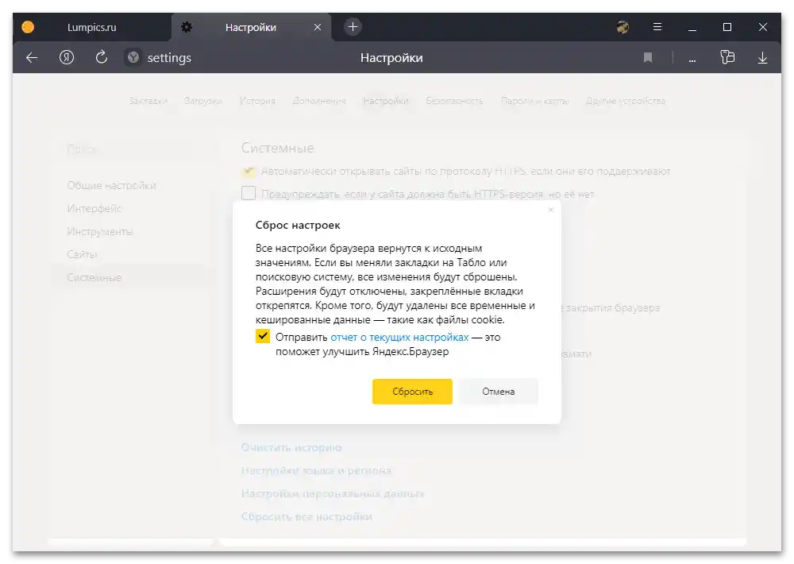Switch to the Lumpics.ru tab

pos(91,27)
